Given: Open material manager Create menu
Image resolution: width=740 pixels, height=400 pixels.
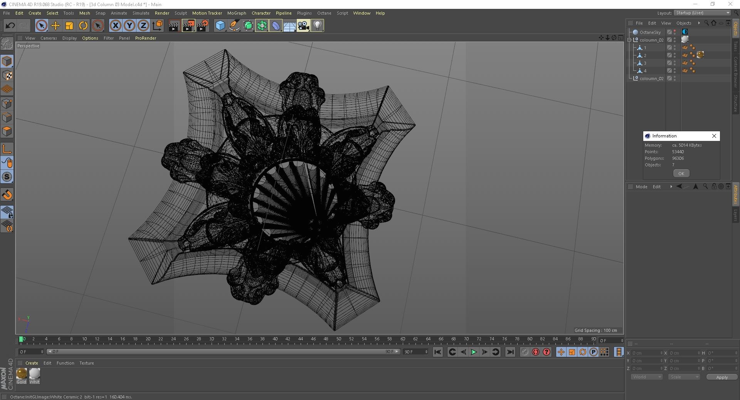Looking at the screenshot, I should (x=32, y=363).
